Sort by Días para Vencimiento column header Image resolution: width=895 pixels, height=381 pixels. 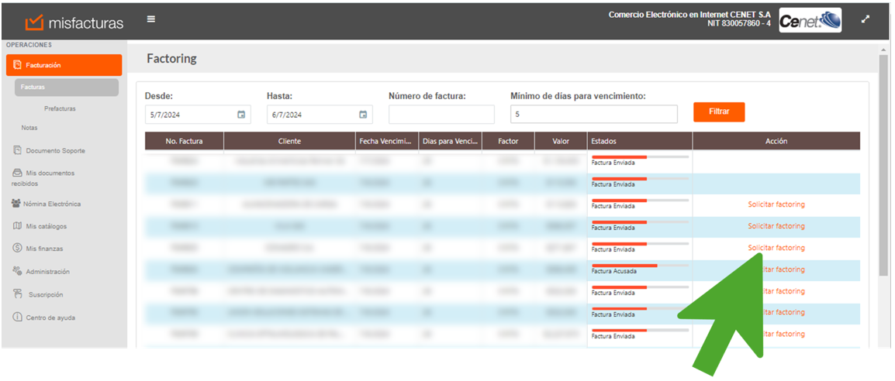[450, 141]
